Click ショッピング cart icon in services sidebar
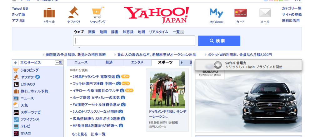Image resolution: width=320 pixels, height=137 pixels. tap(16, 70)
